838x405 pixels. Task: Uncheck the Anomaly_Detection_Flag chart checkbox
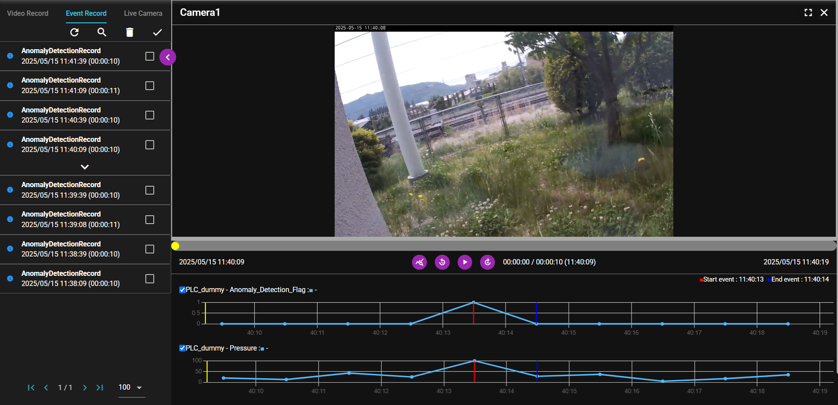[x=182, y=290]
